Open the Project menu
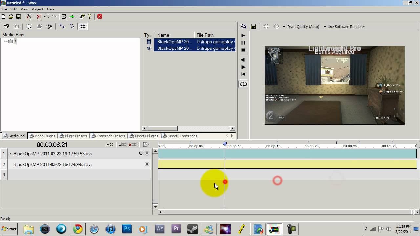 click(37, 9)
